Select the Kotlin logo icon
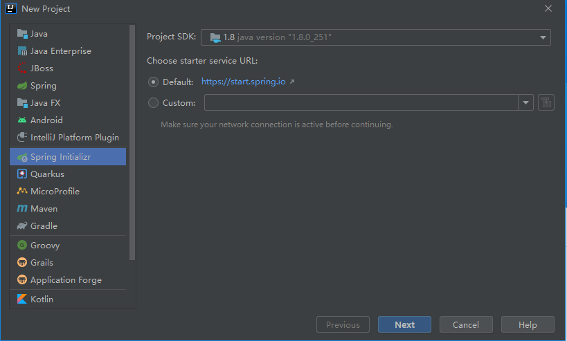This screenshot has width=567, height=341. point(22,299)
